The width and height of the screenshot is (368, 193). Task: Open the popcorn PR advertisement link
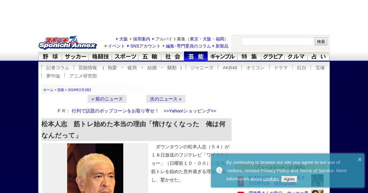(115, 111)
